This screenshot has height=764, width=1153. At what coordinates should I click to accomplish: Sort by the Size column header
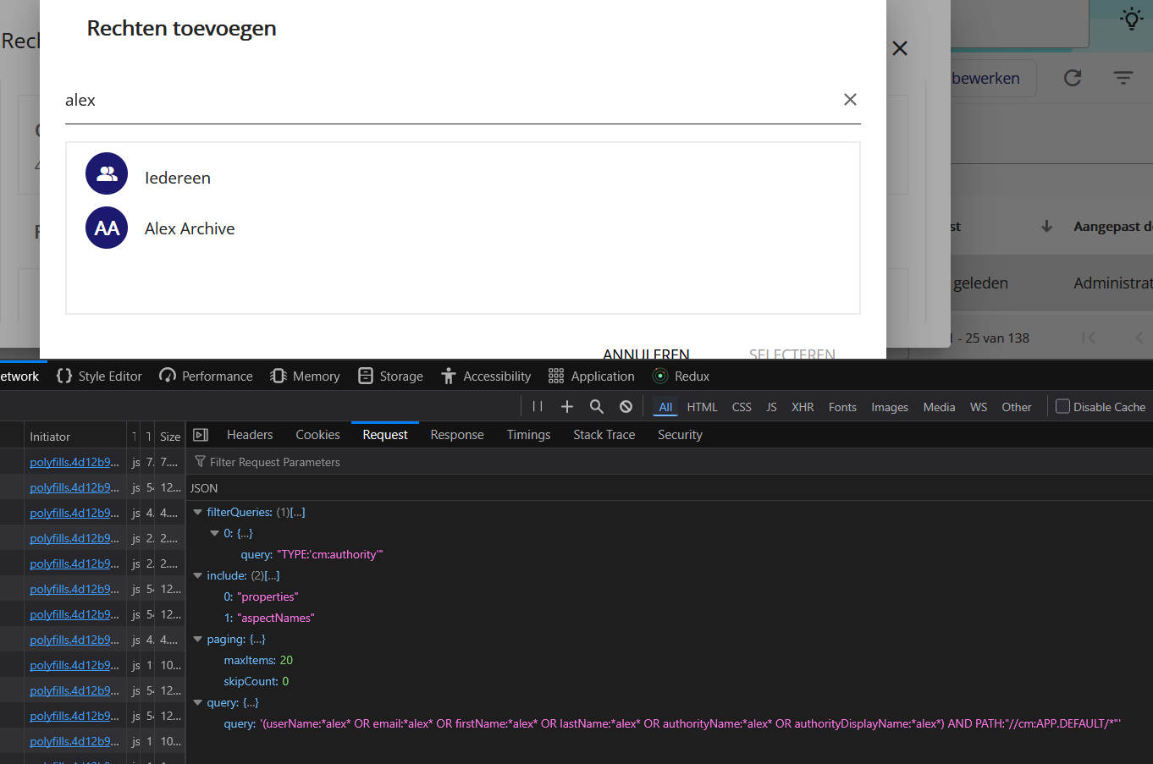(170, 437)
